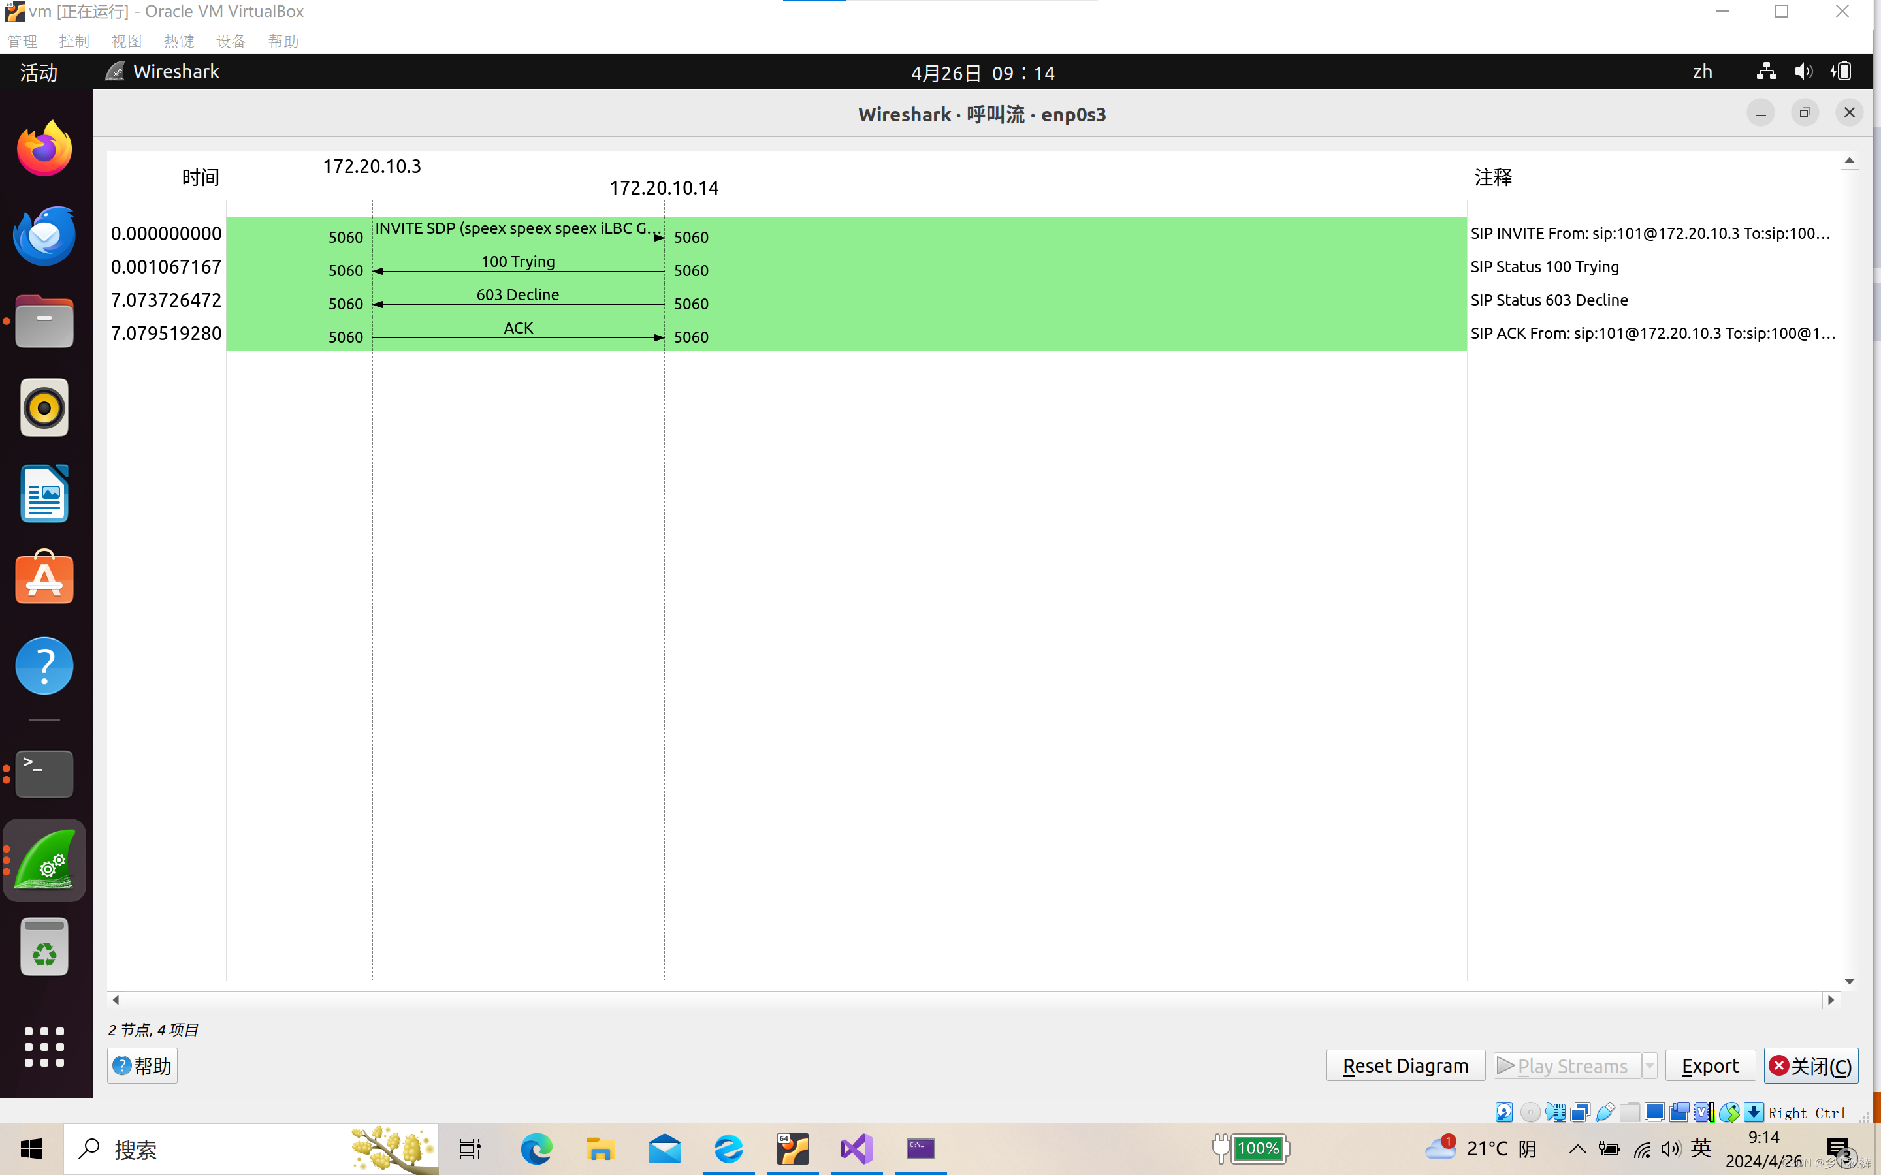The image size is (1881, 1175).
Task: Click the Export button
Action: [1711, 1065]
